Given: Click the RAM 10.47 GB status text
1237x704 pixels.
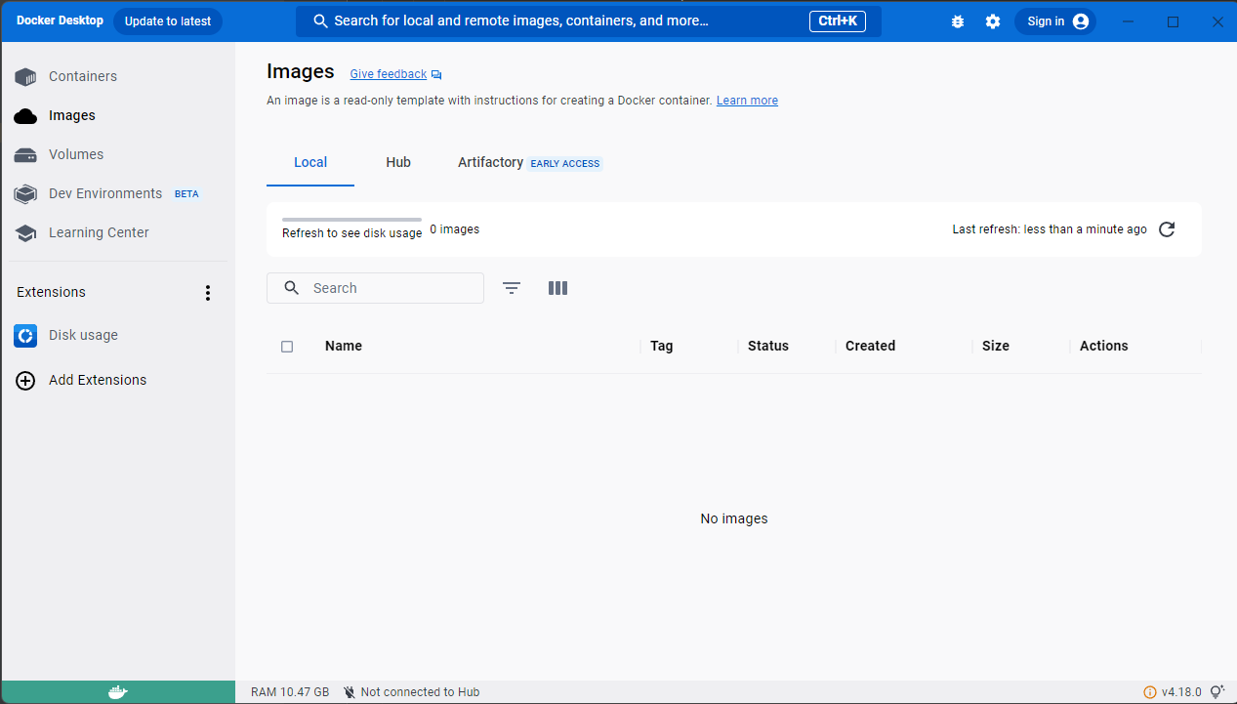Looking at the screenshot, I should (x=290, y=692).
